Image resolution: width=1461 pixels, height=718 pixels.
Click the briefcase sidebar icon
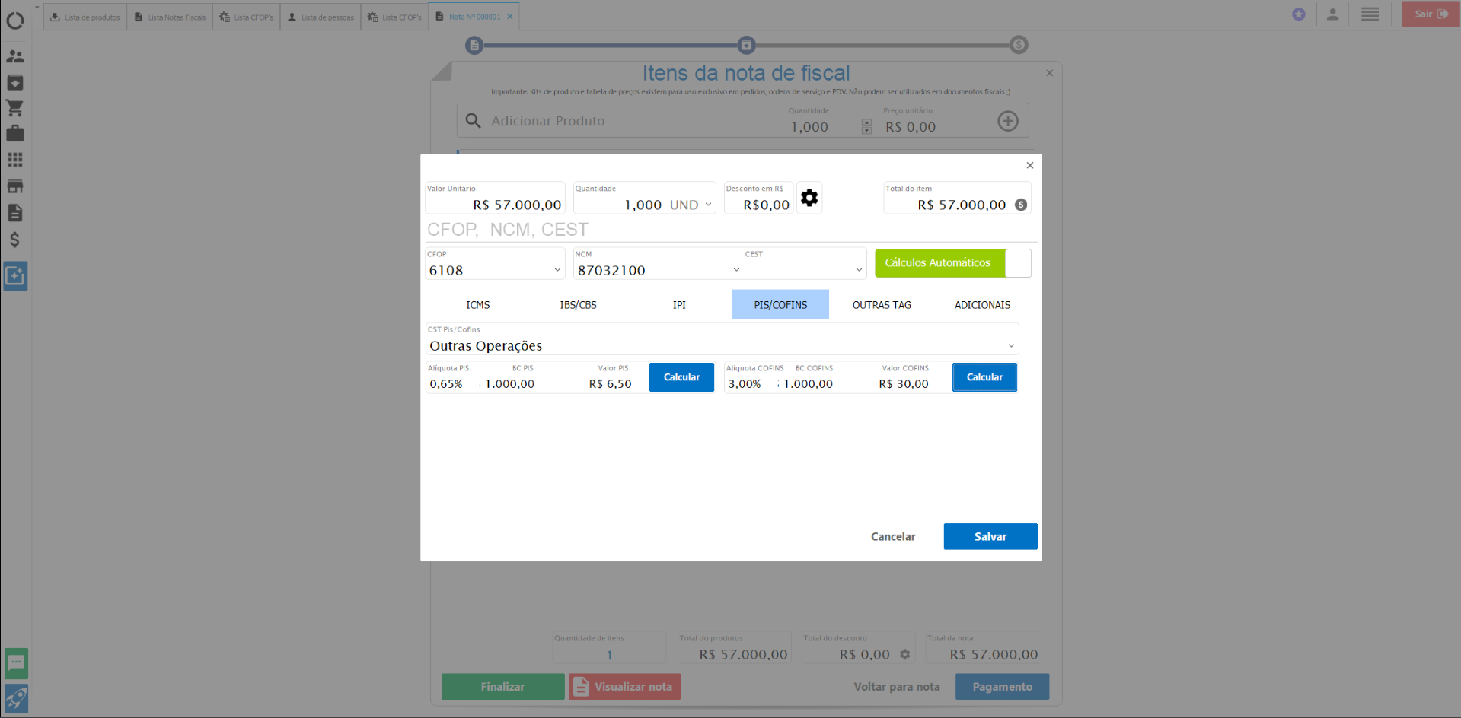[x=15, y=134]
